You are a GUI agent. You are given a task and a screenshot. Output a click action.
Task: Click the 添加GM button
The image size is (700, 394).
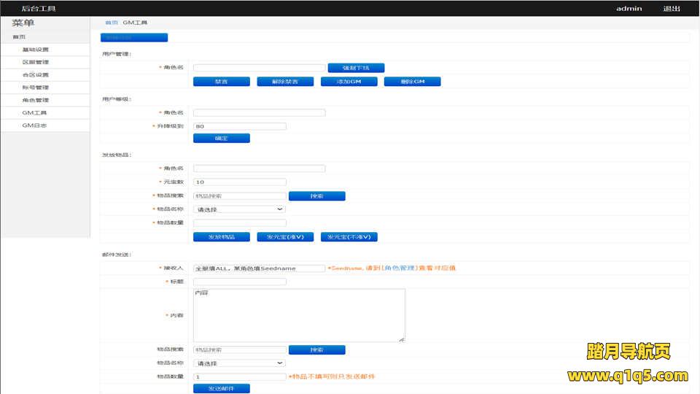(x=349, y=82)
